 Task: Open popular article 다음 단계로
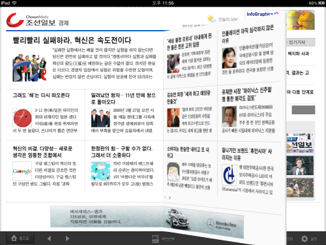coord(300,92)
